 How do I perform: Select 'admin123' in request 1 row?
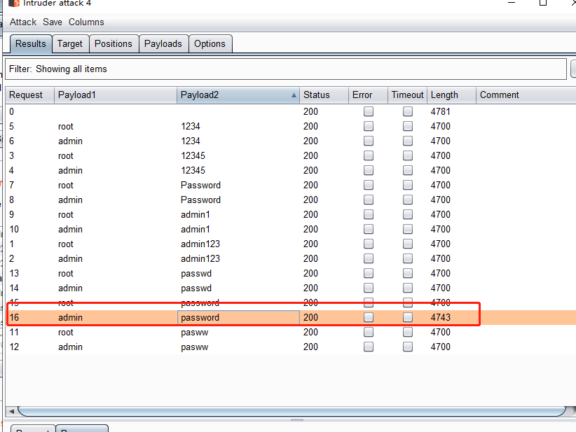200,244
